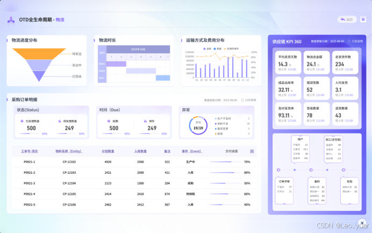The width and height of the screenshot is (372, 233).
Task: Click the orange 待发运 funnel segment
Action: coord(39,54)
